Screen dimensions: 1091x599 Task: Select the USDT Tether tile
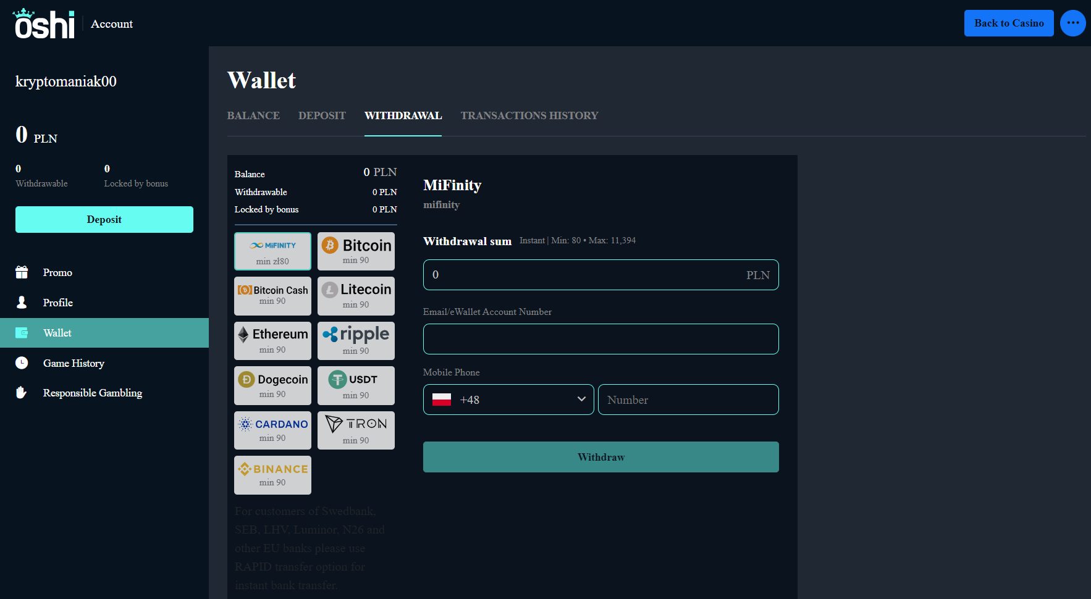356,385
